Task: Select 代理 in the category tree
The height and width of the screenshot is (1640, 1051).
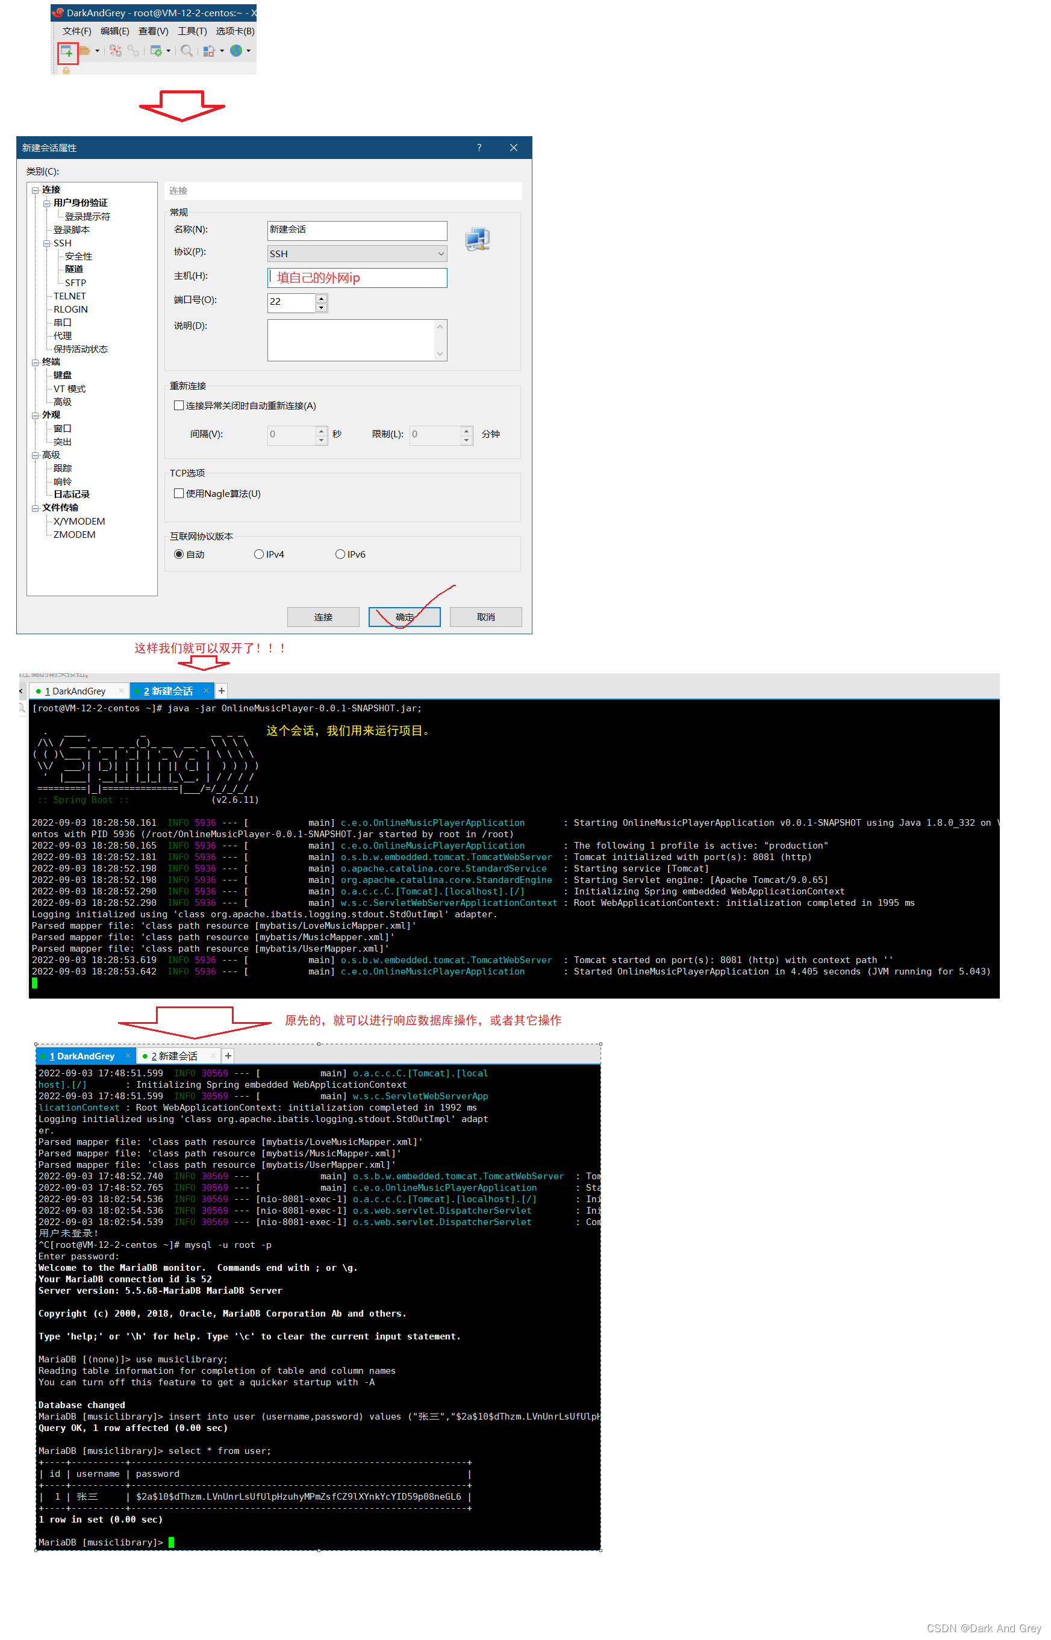Action: (x=63, y=337)
